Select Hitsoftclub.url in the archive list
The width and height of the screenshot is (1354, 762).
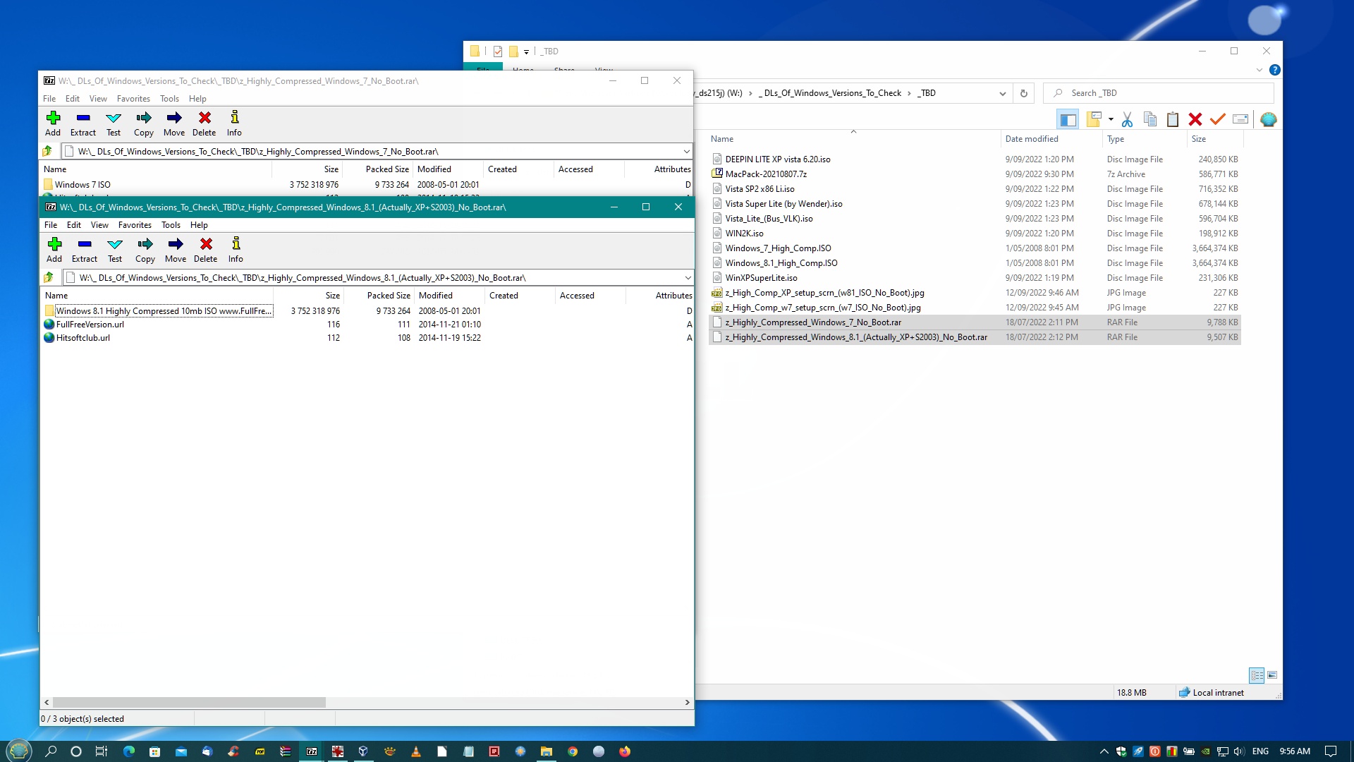(x=83, y=338)
